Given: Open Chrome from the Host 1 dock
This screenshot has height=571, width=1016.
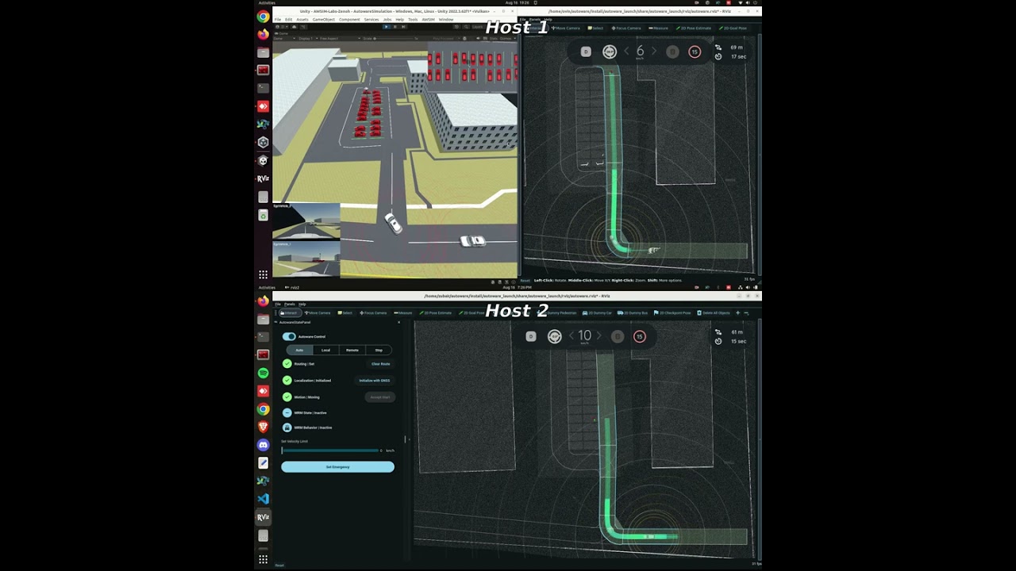Looking at the screenshot, I should coord(263,17).
